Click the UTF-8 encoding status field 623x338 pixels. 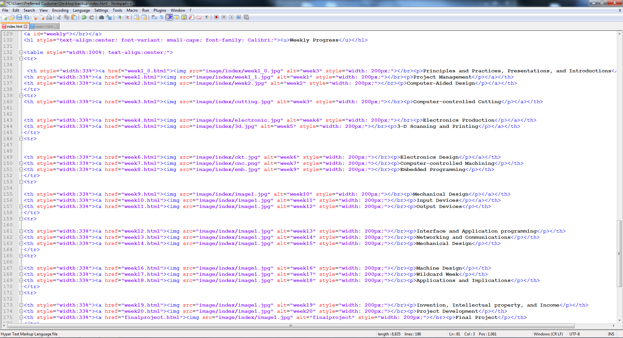(x=574, y=334)
